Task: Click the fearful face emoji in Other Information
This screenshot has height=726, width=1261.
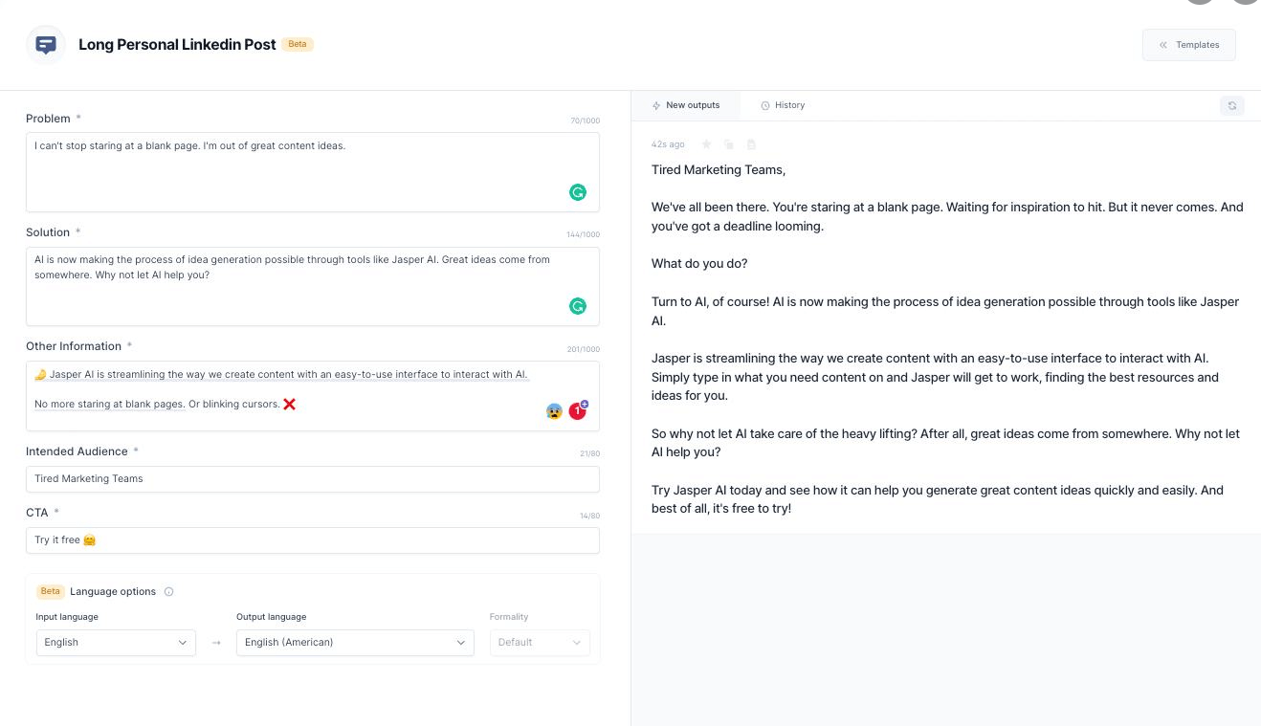Action: click(x=554, y=411)
